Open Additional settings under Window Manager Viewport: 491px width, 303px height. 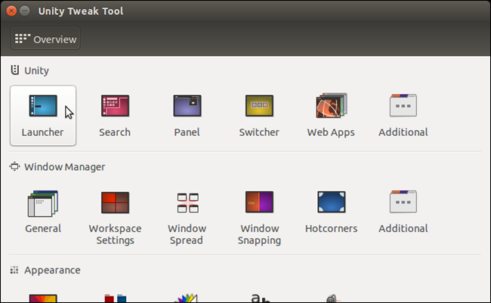click(403, 212)
